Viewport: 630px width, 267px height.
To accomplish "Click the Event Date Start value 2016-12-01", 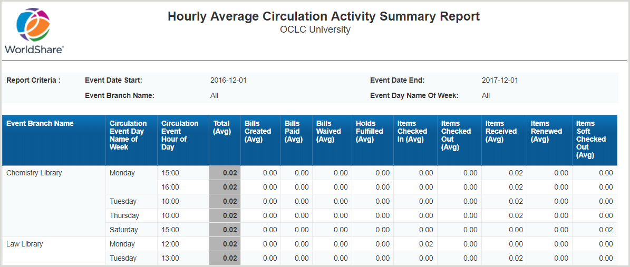I will pos(228,81).
